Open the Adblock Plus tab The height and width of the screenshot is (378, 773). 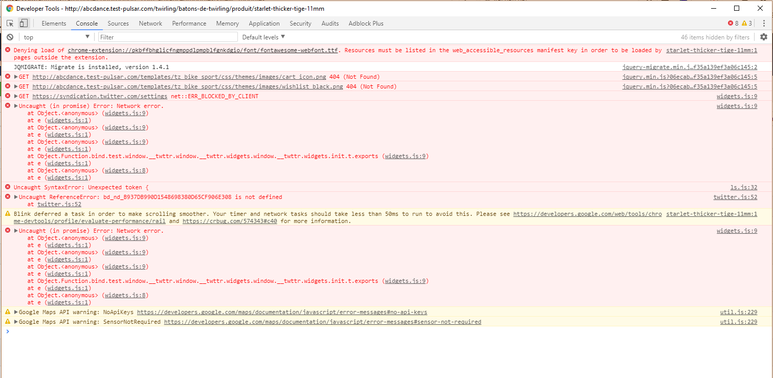[x=366, y=24]
